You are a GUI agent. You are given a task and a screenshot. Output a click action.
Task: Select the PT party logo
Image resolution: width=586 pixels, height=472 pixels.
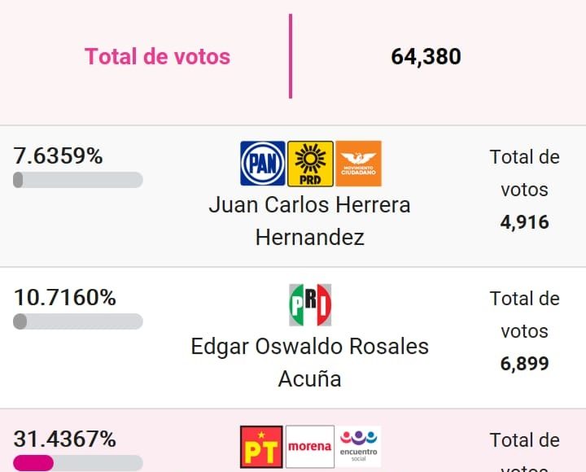[x=261, y=447]
